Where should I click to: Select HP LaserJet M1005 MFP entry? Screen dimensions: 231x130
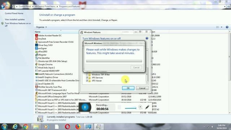pos(49,71)
